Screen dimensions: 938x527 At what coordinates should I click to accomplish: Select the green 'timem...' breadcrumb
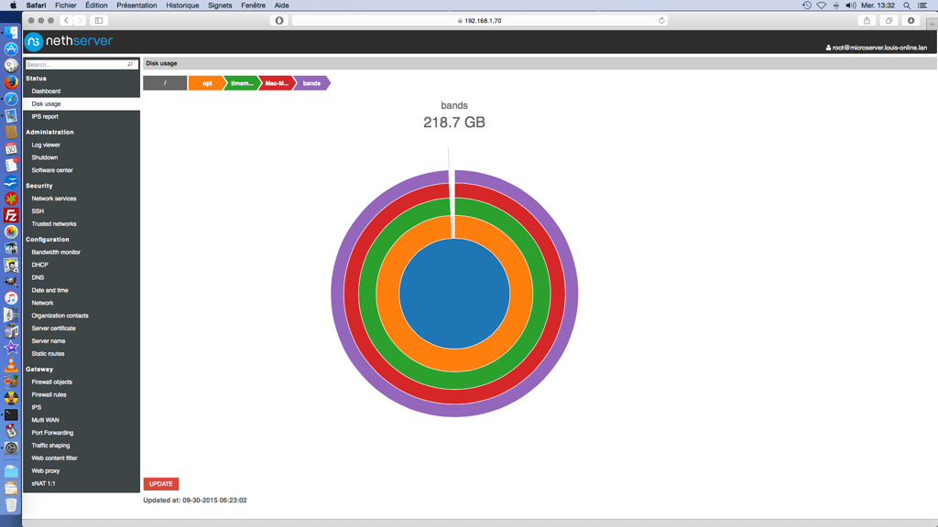tap(242, 83)
